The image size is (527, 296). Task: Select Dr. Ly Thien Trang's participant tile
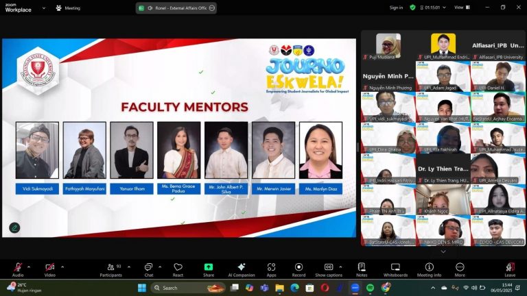point(443,169)
